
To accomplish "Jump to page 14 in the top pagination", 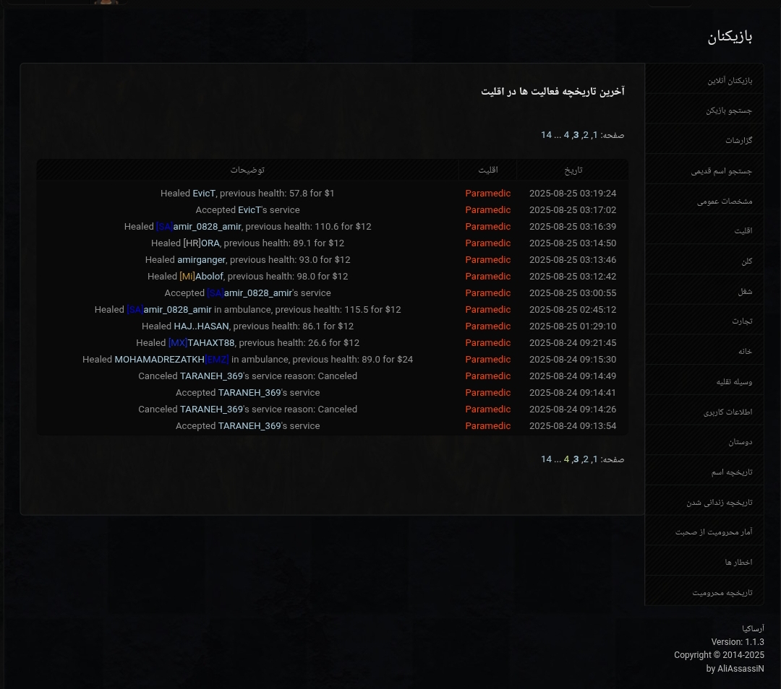I will [x=547, y=135].
